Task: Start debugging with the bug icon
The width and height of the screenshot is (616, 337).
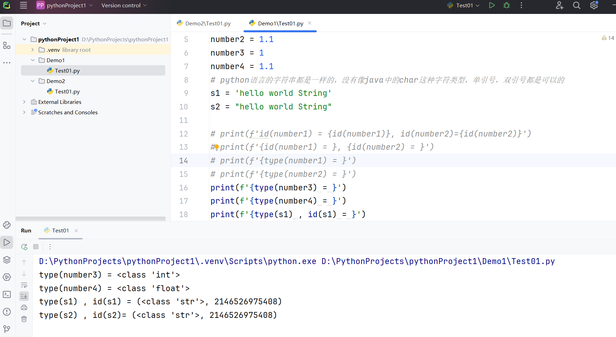Action: coord(506,5)
